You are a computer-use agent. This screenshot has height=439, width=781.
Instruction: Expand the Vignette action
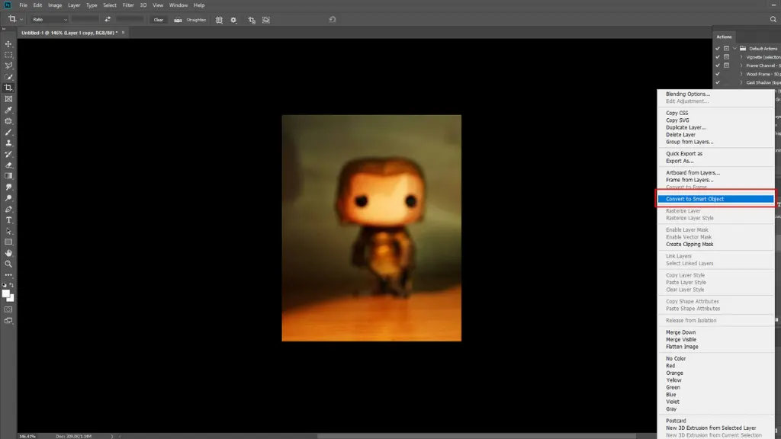click(x=741, y=56)
